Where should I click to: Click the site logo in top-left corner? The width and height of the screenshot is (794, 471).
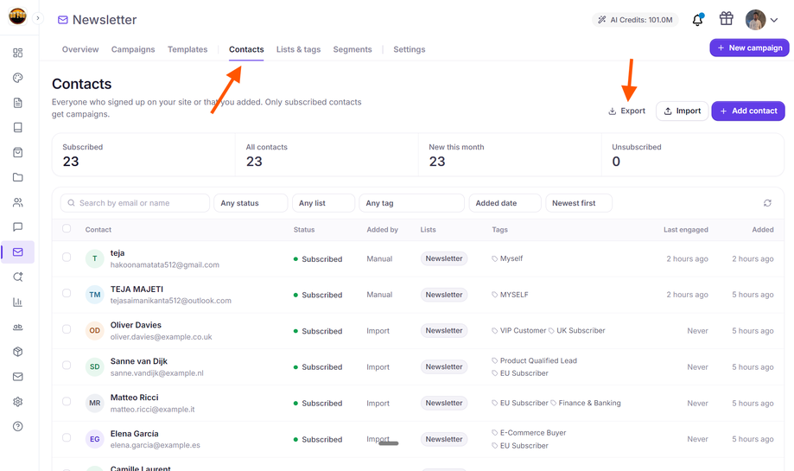click(17, 16)
